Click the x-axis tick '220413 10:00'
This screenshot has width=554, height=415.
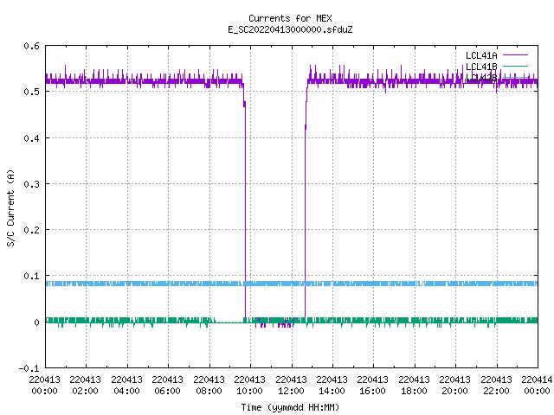[x=249, y=386]
